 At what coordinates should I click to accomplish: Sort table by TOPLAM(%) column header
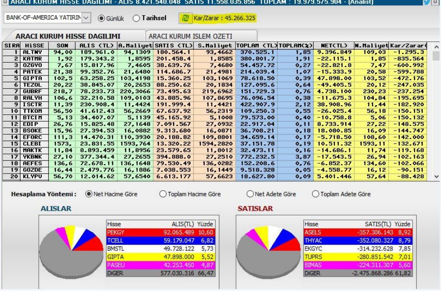coord(296,46)
